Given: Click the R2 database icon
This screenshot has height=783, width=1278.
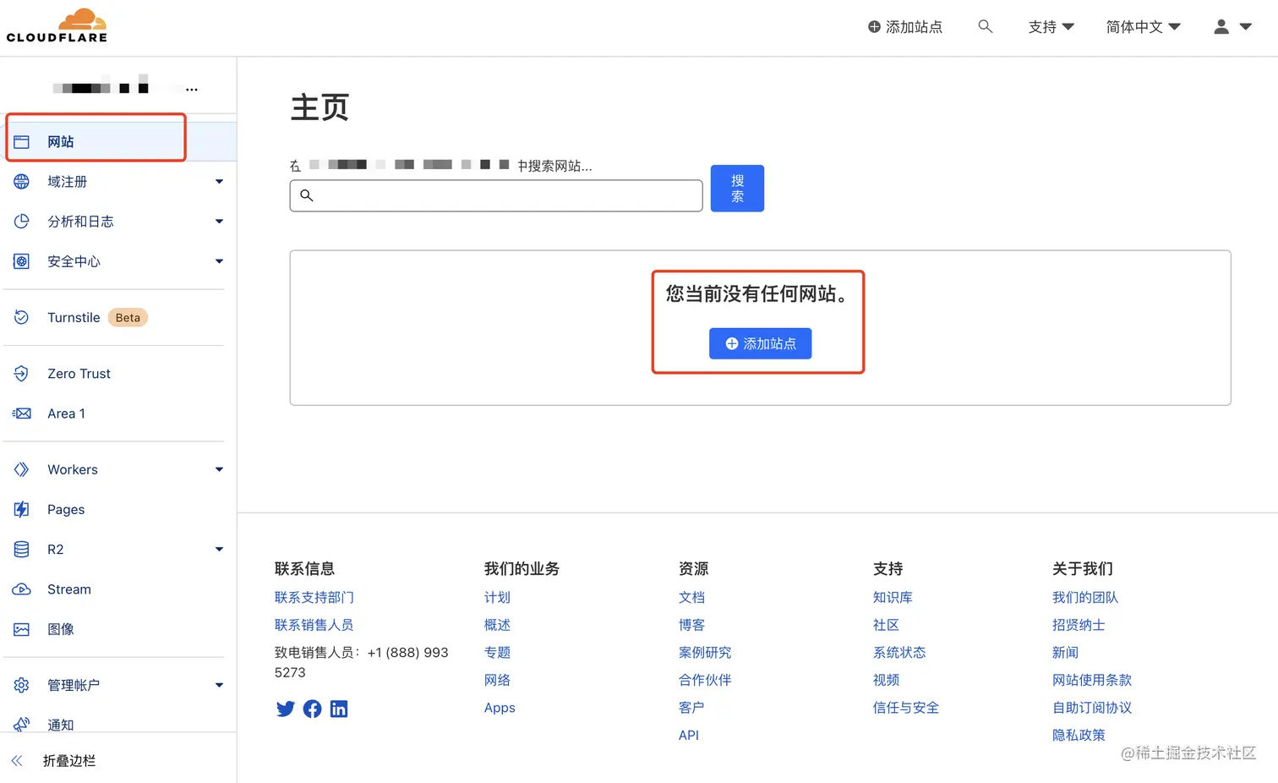Looking at the screenshot, I should [x=22, y=550].
